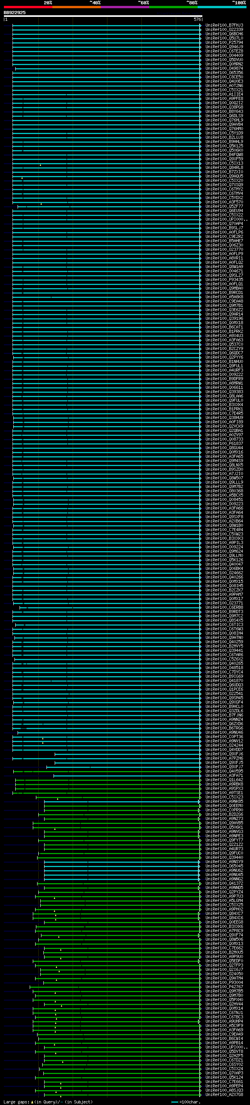Open hit UniRef100_Q6BCH6
Image resolution: width=250 pixels, height=1105 pixels.
point(224,34)
